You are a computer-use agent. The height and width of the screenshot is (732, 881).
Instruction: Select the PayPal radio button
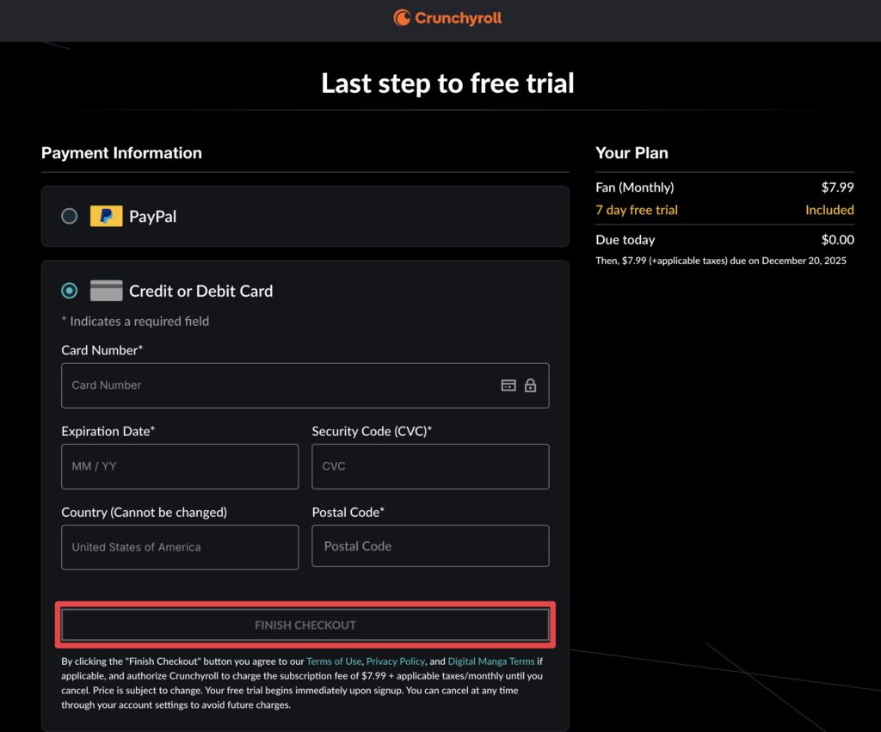pos(70,216)
